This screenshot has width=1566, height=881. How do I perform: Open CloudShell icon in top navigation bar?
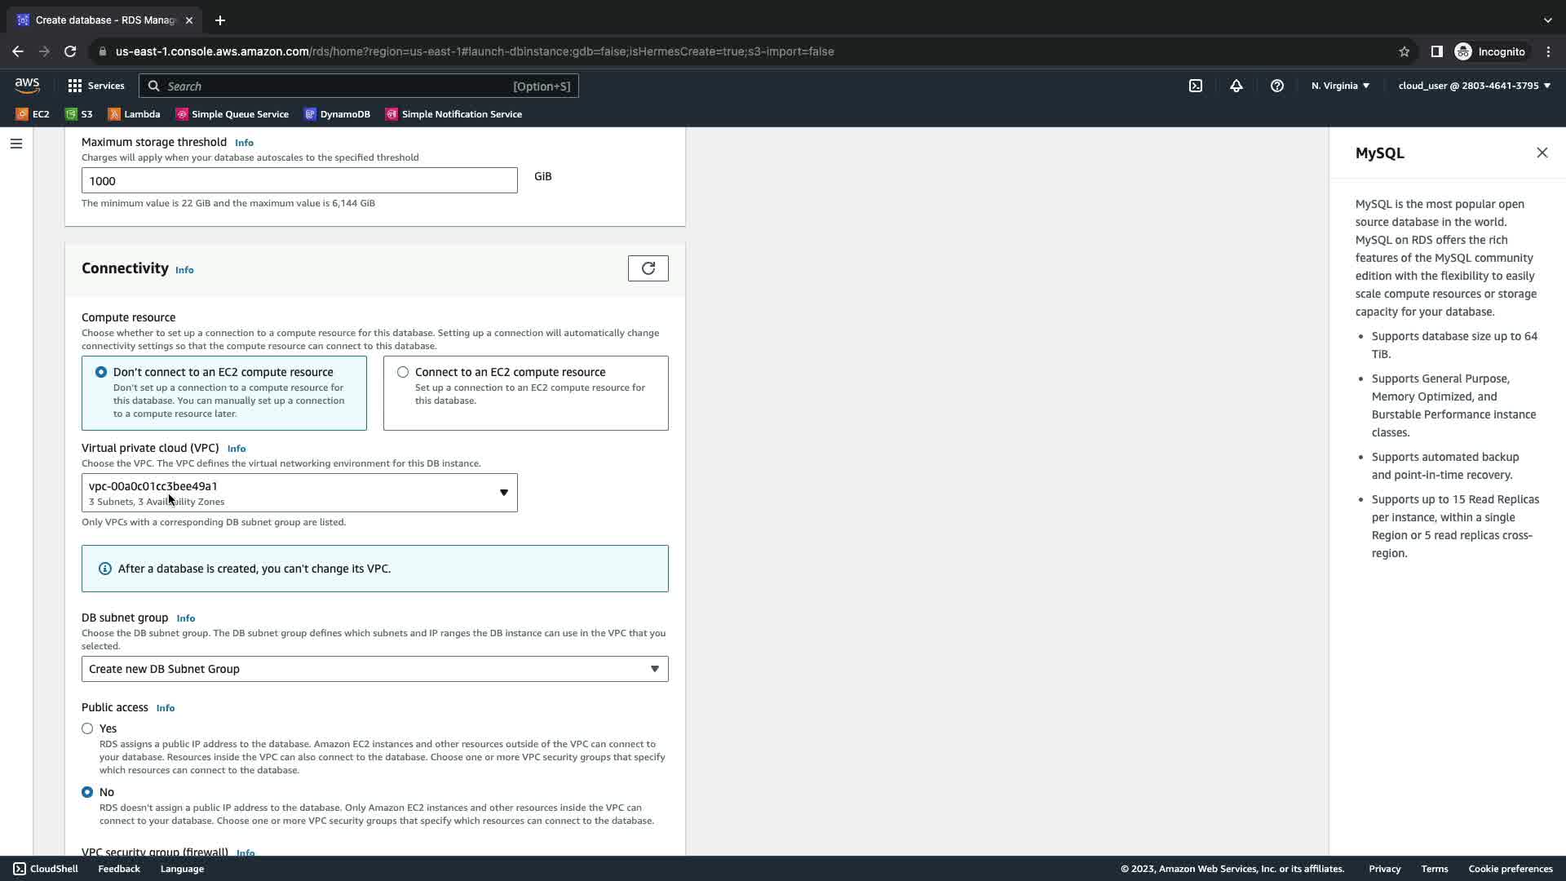[1195, 86]
